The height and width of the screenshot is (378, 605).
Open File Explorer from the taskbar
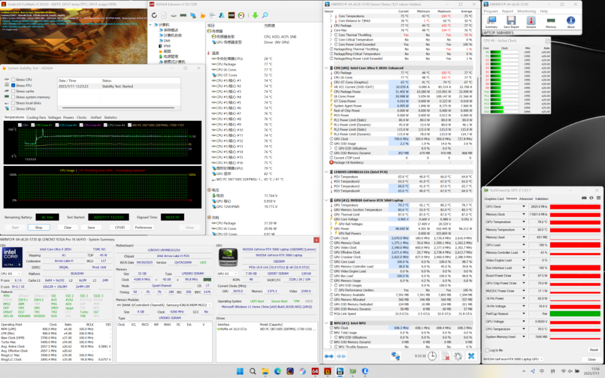pos(265,371)
